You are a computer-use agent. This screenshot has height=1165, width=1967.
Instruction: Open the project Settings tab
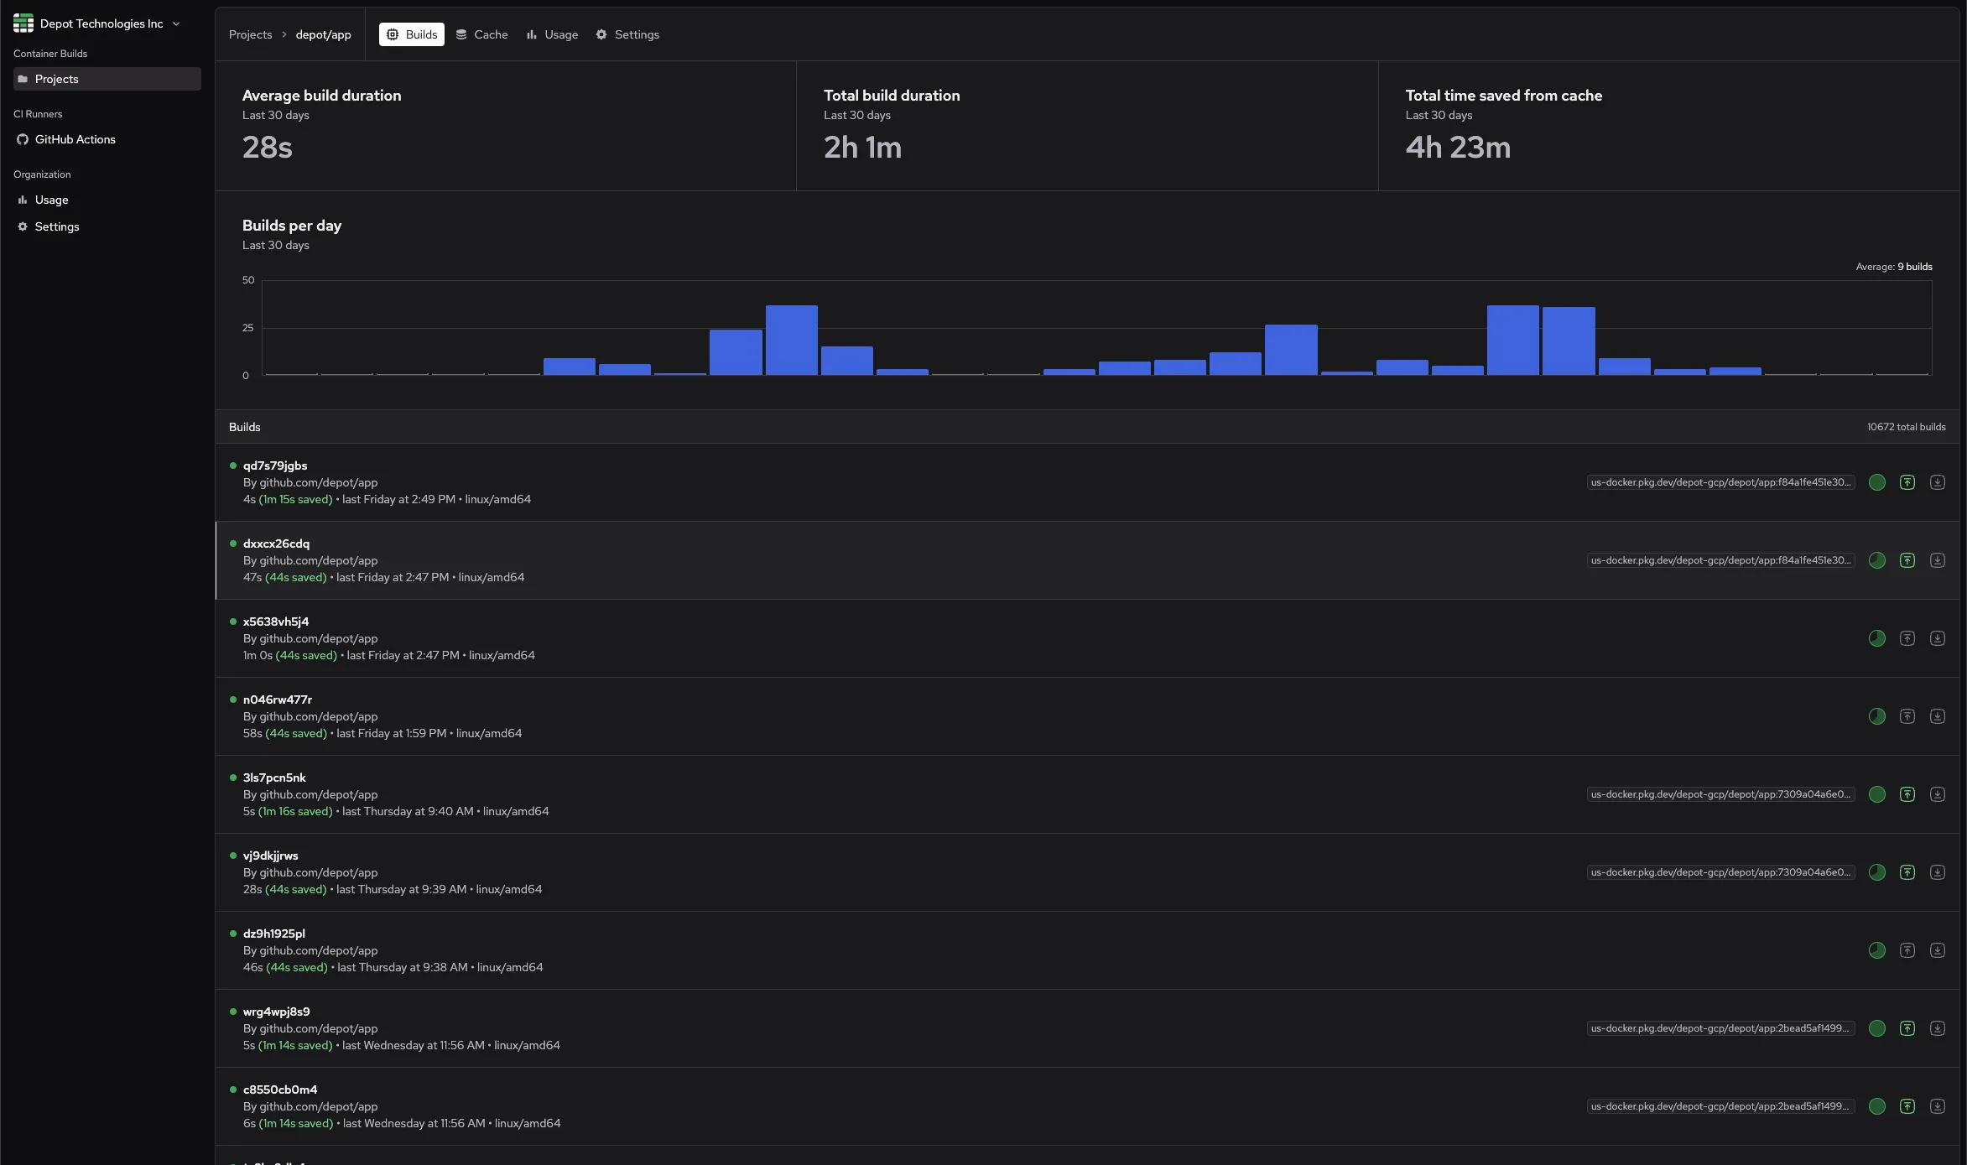(x=627, y=34)
